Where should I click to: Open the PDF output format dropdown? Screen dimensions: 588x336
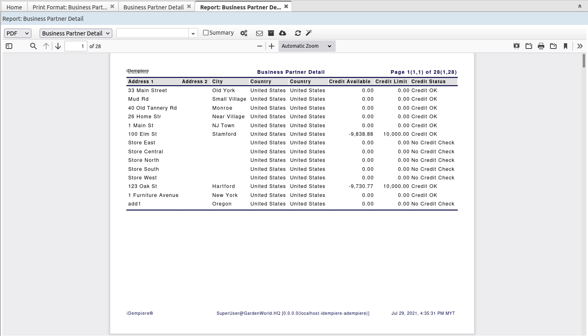pyautogui.click(x=17, y=33)
